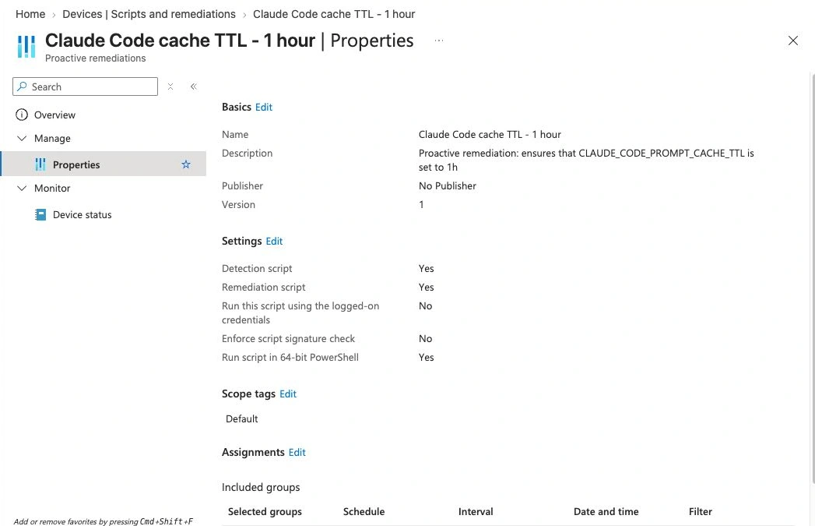Click the Schedule column header
This screenshot has height=526, width=815.
click(x=364, y=511)
